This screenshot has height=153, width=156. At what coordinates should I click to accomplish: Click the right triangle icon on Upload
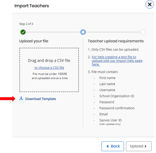pyautogui.click(x=145, y=146)
